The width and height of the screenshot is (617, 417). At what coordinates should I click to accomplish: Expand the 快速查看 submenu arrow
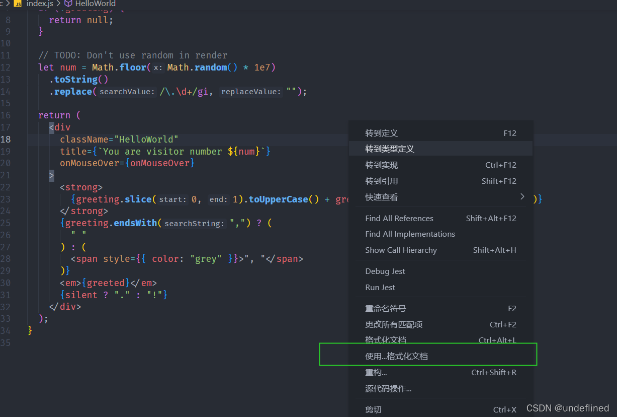click(x=522, y=196)
